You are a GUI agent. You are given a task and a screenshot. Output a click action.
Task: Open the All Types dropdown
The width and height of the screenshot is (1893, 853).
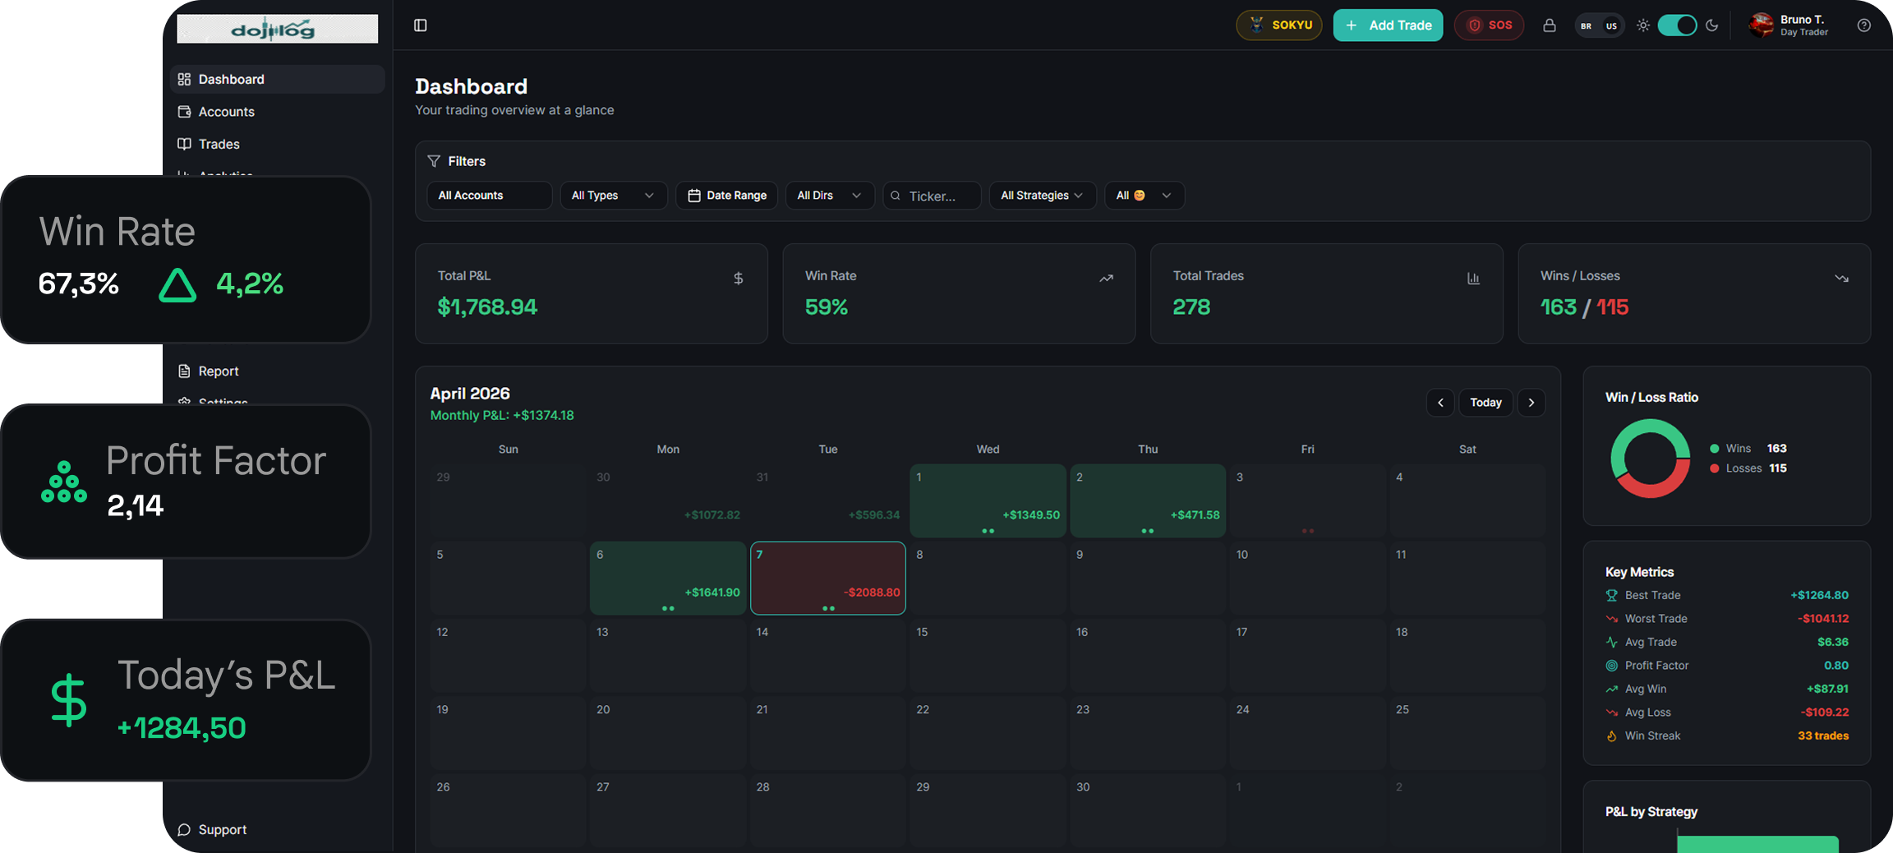click(613, 195)
